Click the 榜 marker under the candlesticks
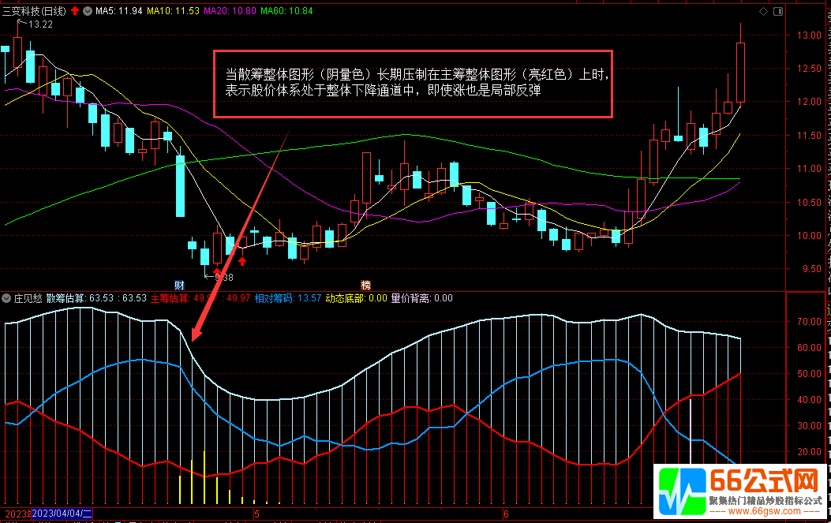 click(365, 285)
